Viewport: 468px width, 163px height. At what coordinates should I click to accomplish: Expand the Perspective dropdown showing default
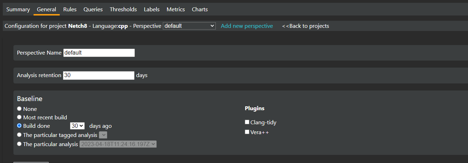pos(189,26)
